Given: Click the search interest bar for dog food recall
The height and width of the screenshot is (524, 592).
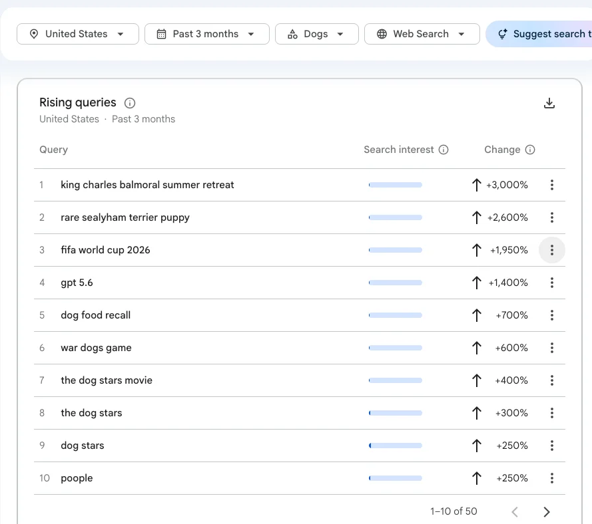Looking at the screenshot, I should pos(396,315).
